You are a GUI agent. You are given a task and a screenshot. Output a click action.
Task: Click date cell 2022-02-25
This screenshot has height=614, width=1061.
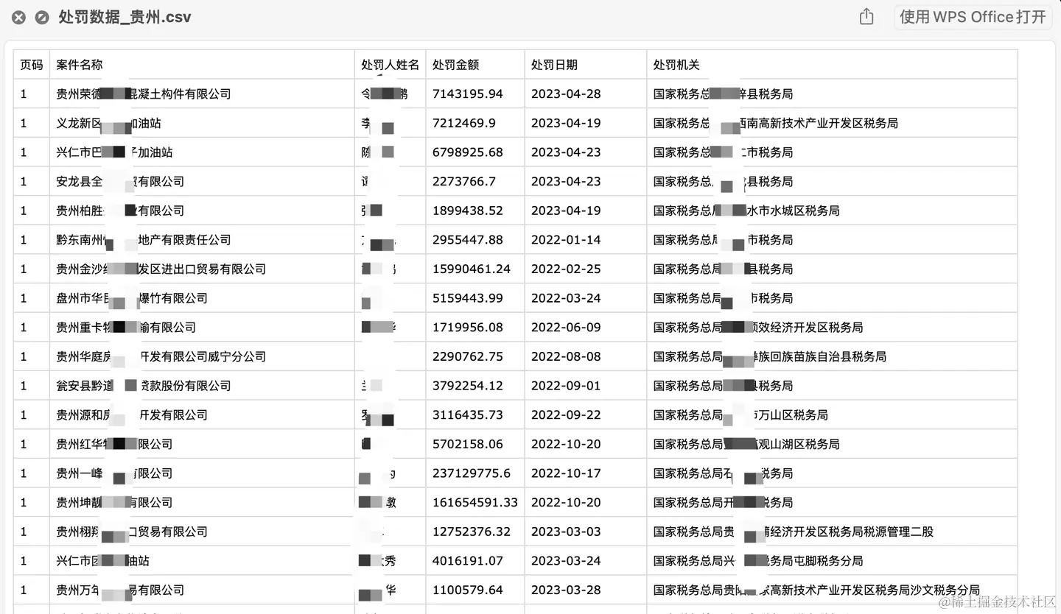(x=586, y=269)
